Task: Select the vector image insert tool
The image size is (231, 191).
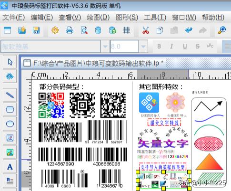Action: click(10, 153)
